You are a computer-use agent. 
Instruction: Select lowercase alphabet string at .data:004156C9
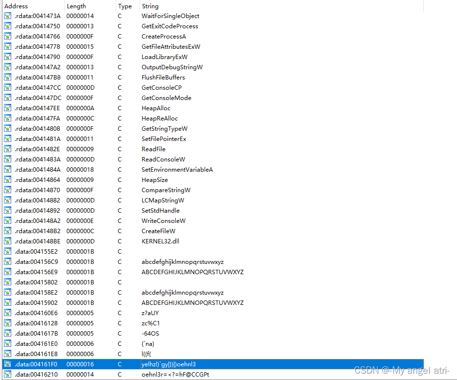pyautogui.click(x=183, y=262)
